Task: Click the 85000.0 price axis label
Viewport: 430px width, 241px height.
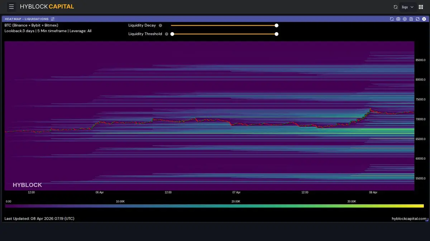Action: click(x=420, y=60)
